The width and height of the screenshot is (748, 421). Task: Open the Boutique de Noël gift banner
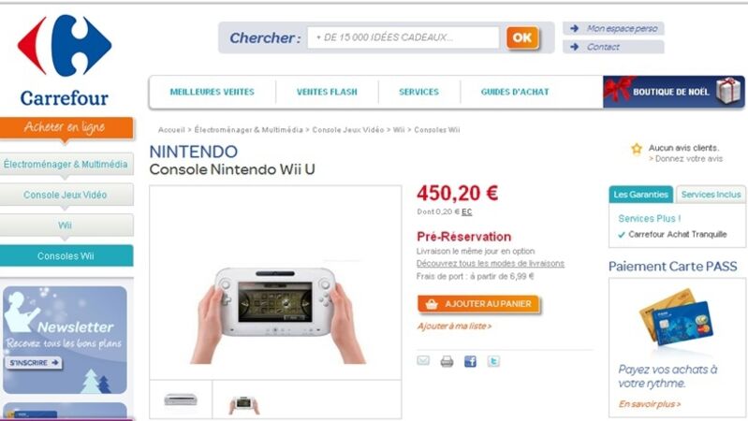point(673,92)
